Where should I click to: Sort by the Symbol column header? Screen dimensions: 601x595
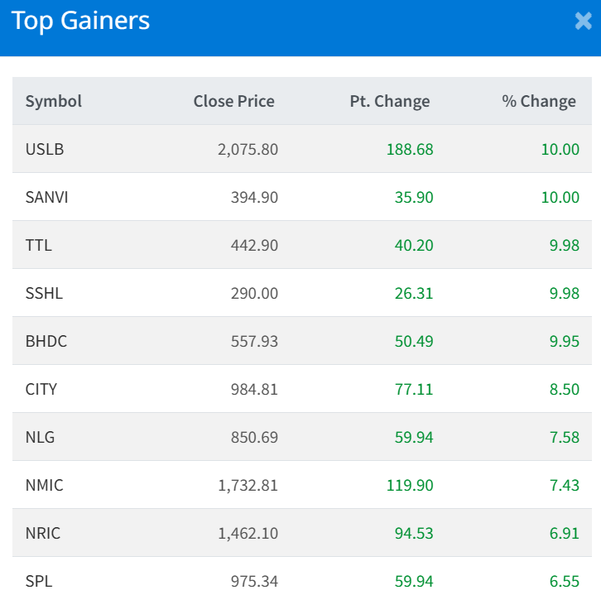[54, 102]
